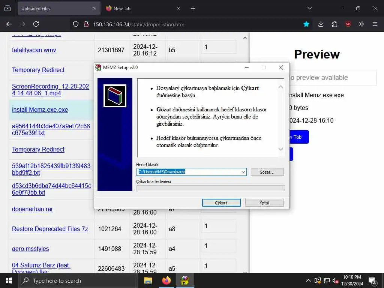Expand the Hedef klasör path dropdown
This screenshot has width=384, height=288.
coord(243,172)
